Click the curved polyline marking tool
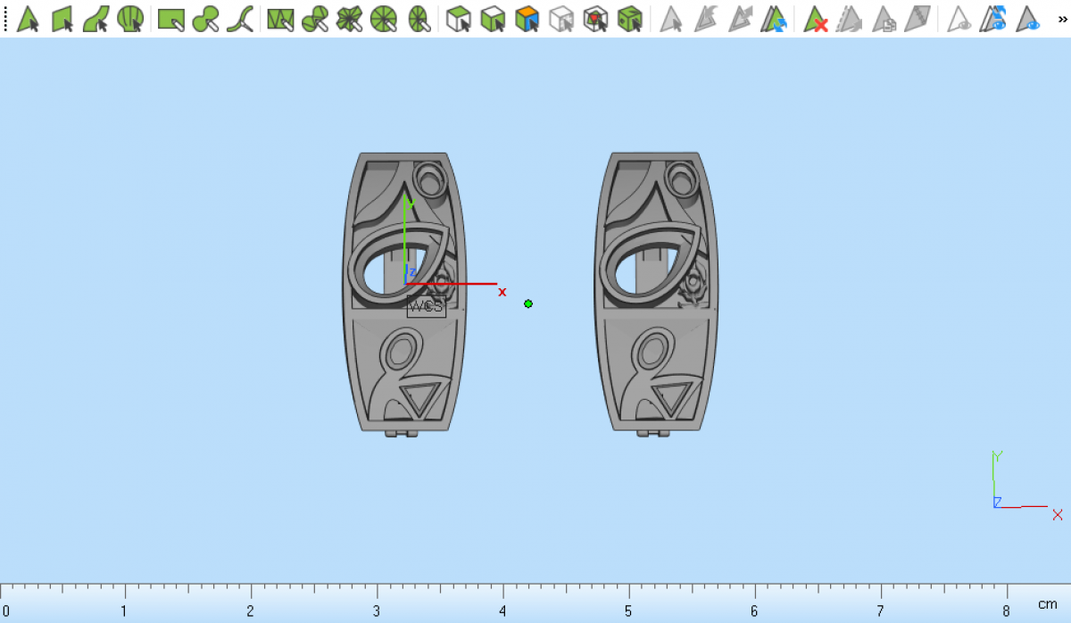 (239, 18)
